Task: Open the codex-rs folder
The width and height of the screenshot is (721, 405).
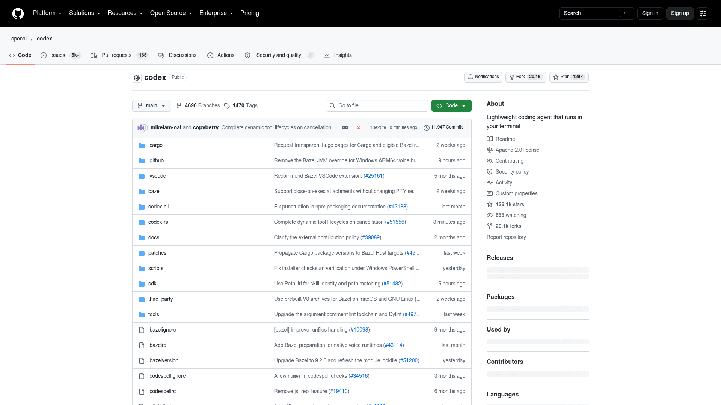Action: [x=158, y=222]
